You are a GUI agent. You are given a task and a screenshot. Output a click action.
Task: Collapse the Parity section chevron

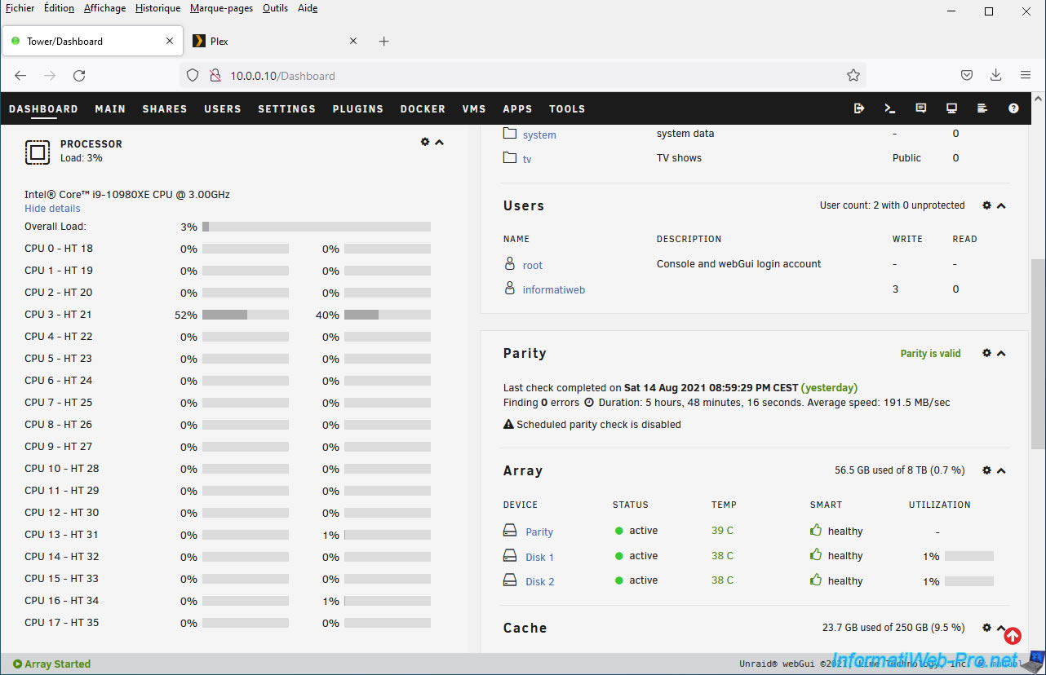pos(1001,353)
